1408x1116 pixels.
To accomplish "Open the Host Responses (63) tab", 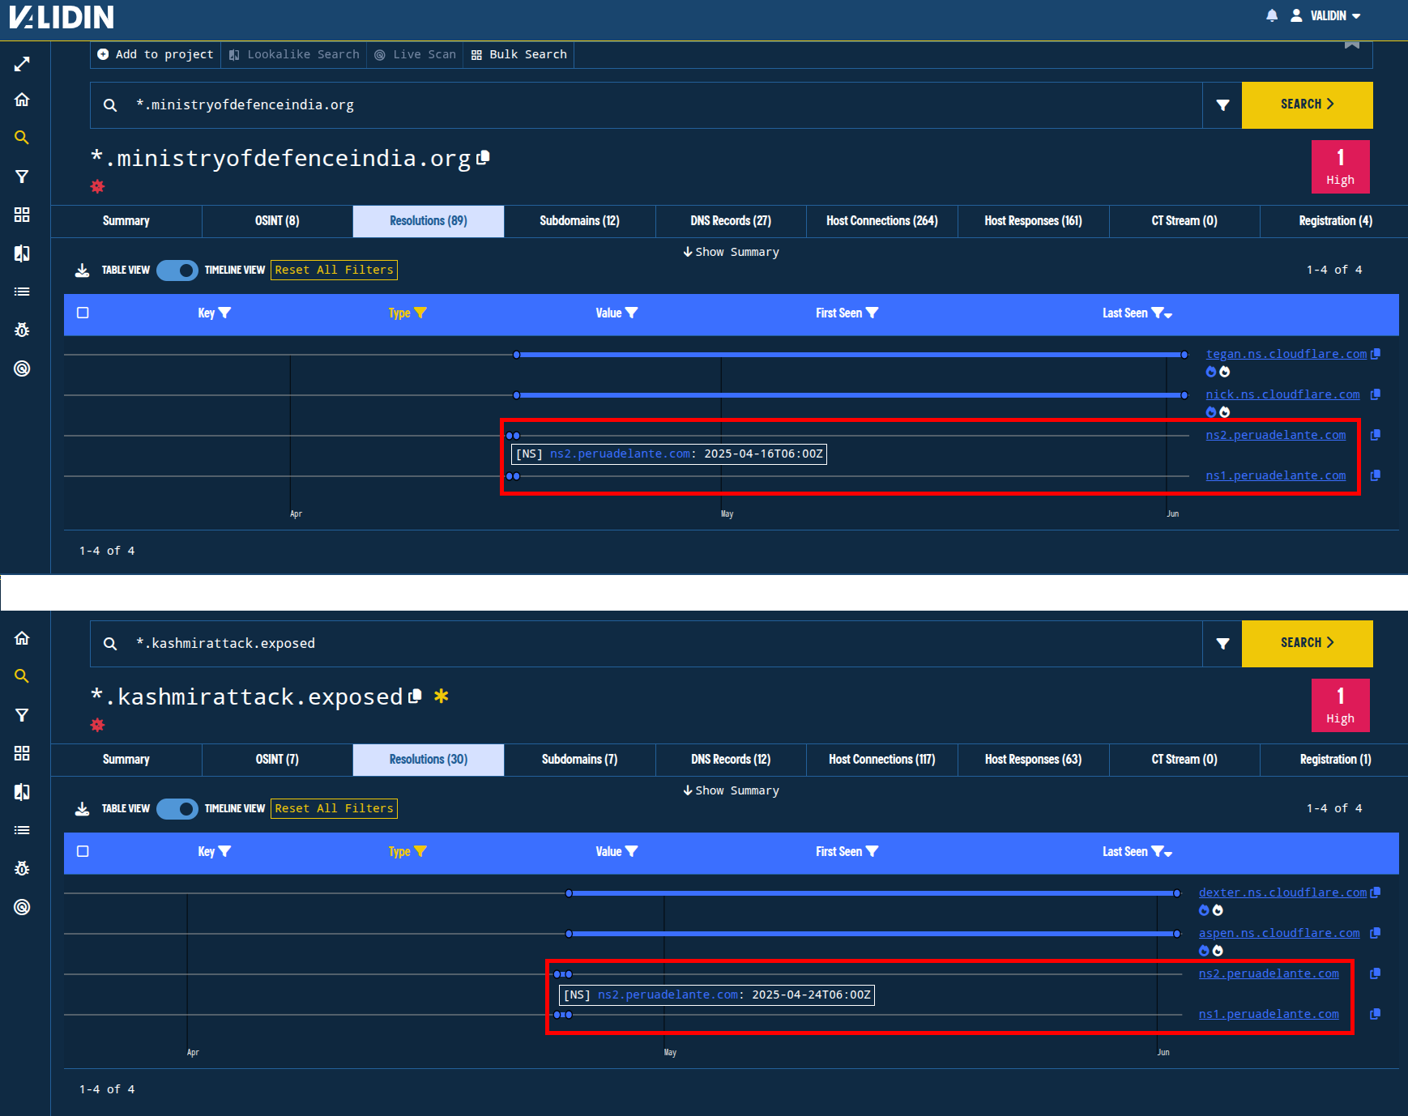I will 1033,760.
